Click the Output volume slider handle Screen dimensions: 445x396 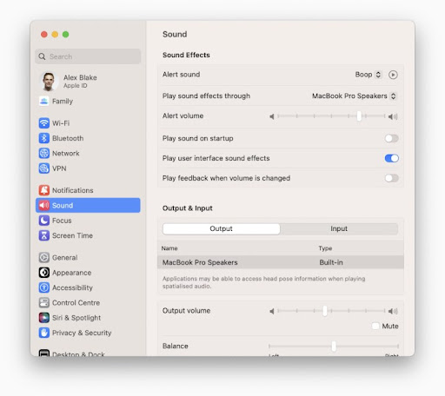pos(325,311)
